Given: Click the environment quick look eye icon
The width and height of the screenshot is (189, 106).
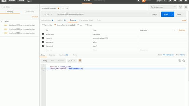Looking at the screenshot, I should [180, 7].
